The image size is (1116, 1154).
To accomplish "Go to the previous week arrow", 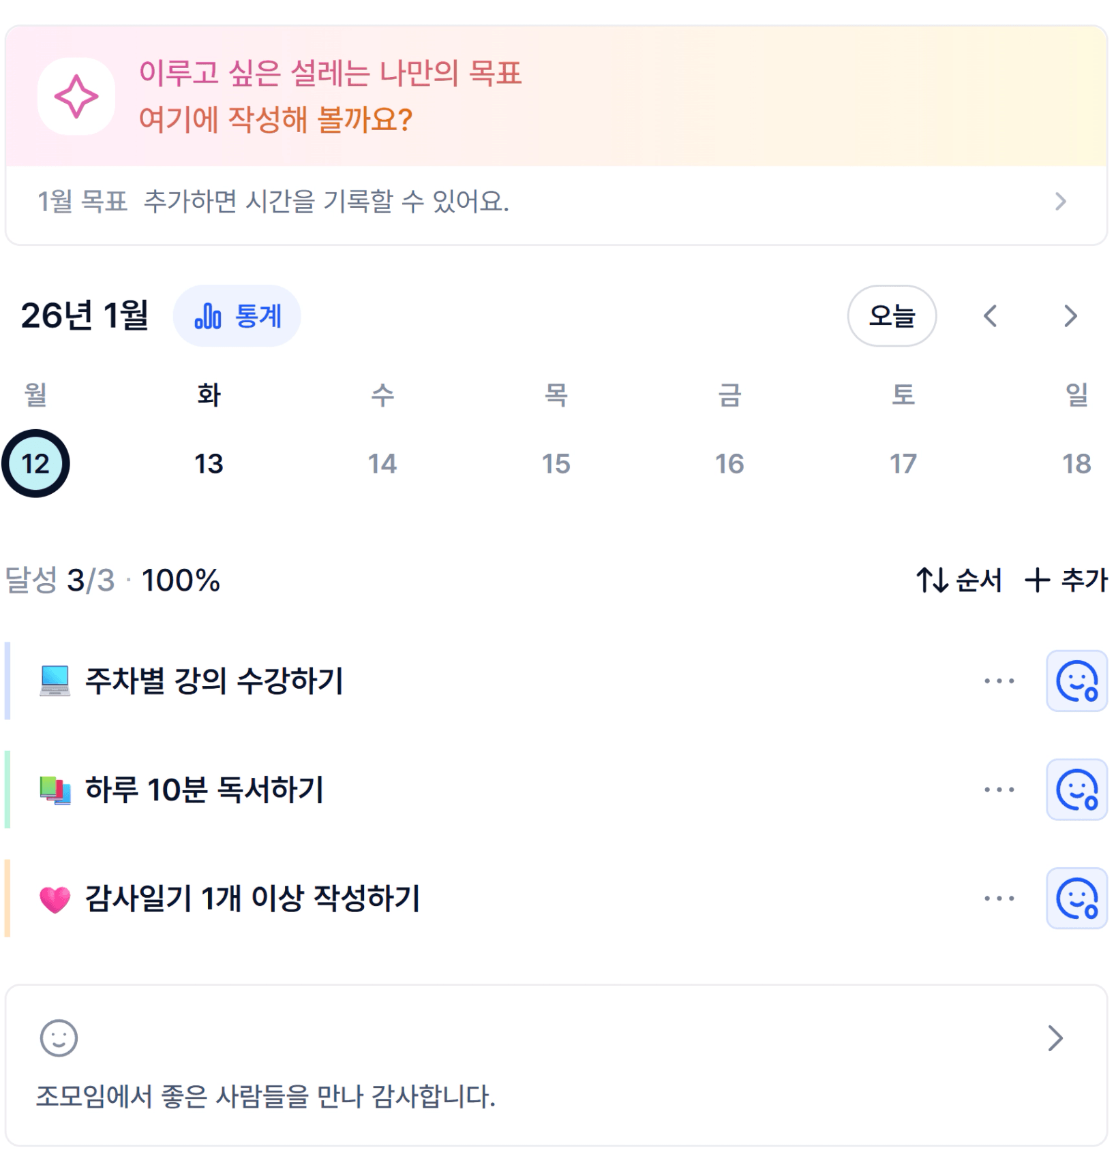I will click(x=991, y=316).
